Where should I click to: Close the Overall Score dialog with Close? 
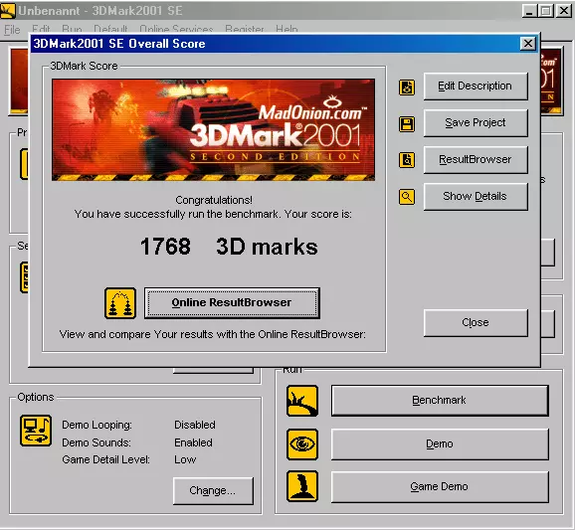476,322
